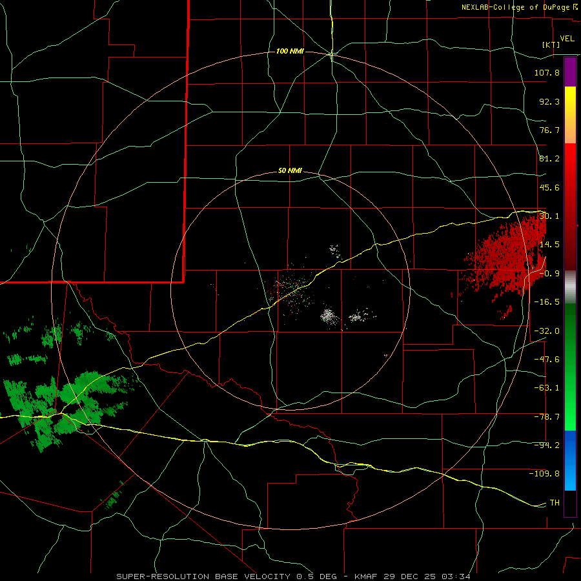Select the 76.7 value on velocity scale
581x581 pixels.
[x=549, y=130]
